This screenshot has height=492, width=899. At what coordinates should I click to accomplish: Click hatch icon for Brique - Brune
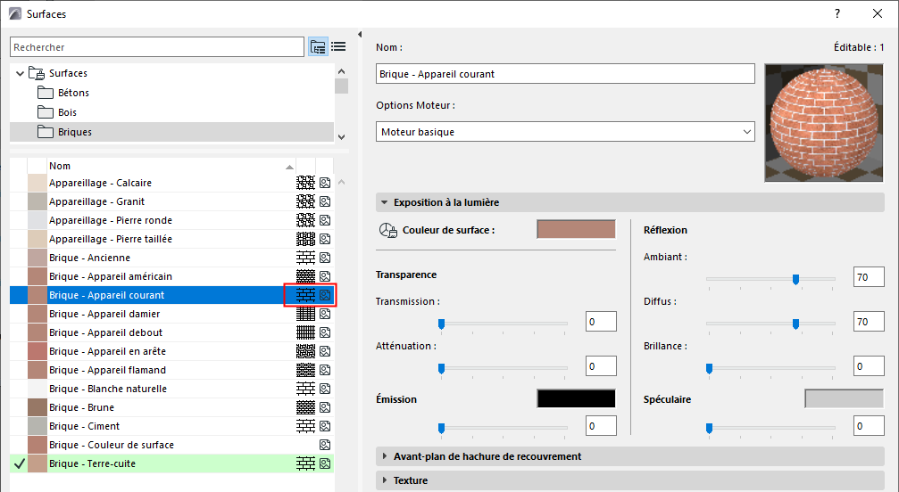305,407
